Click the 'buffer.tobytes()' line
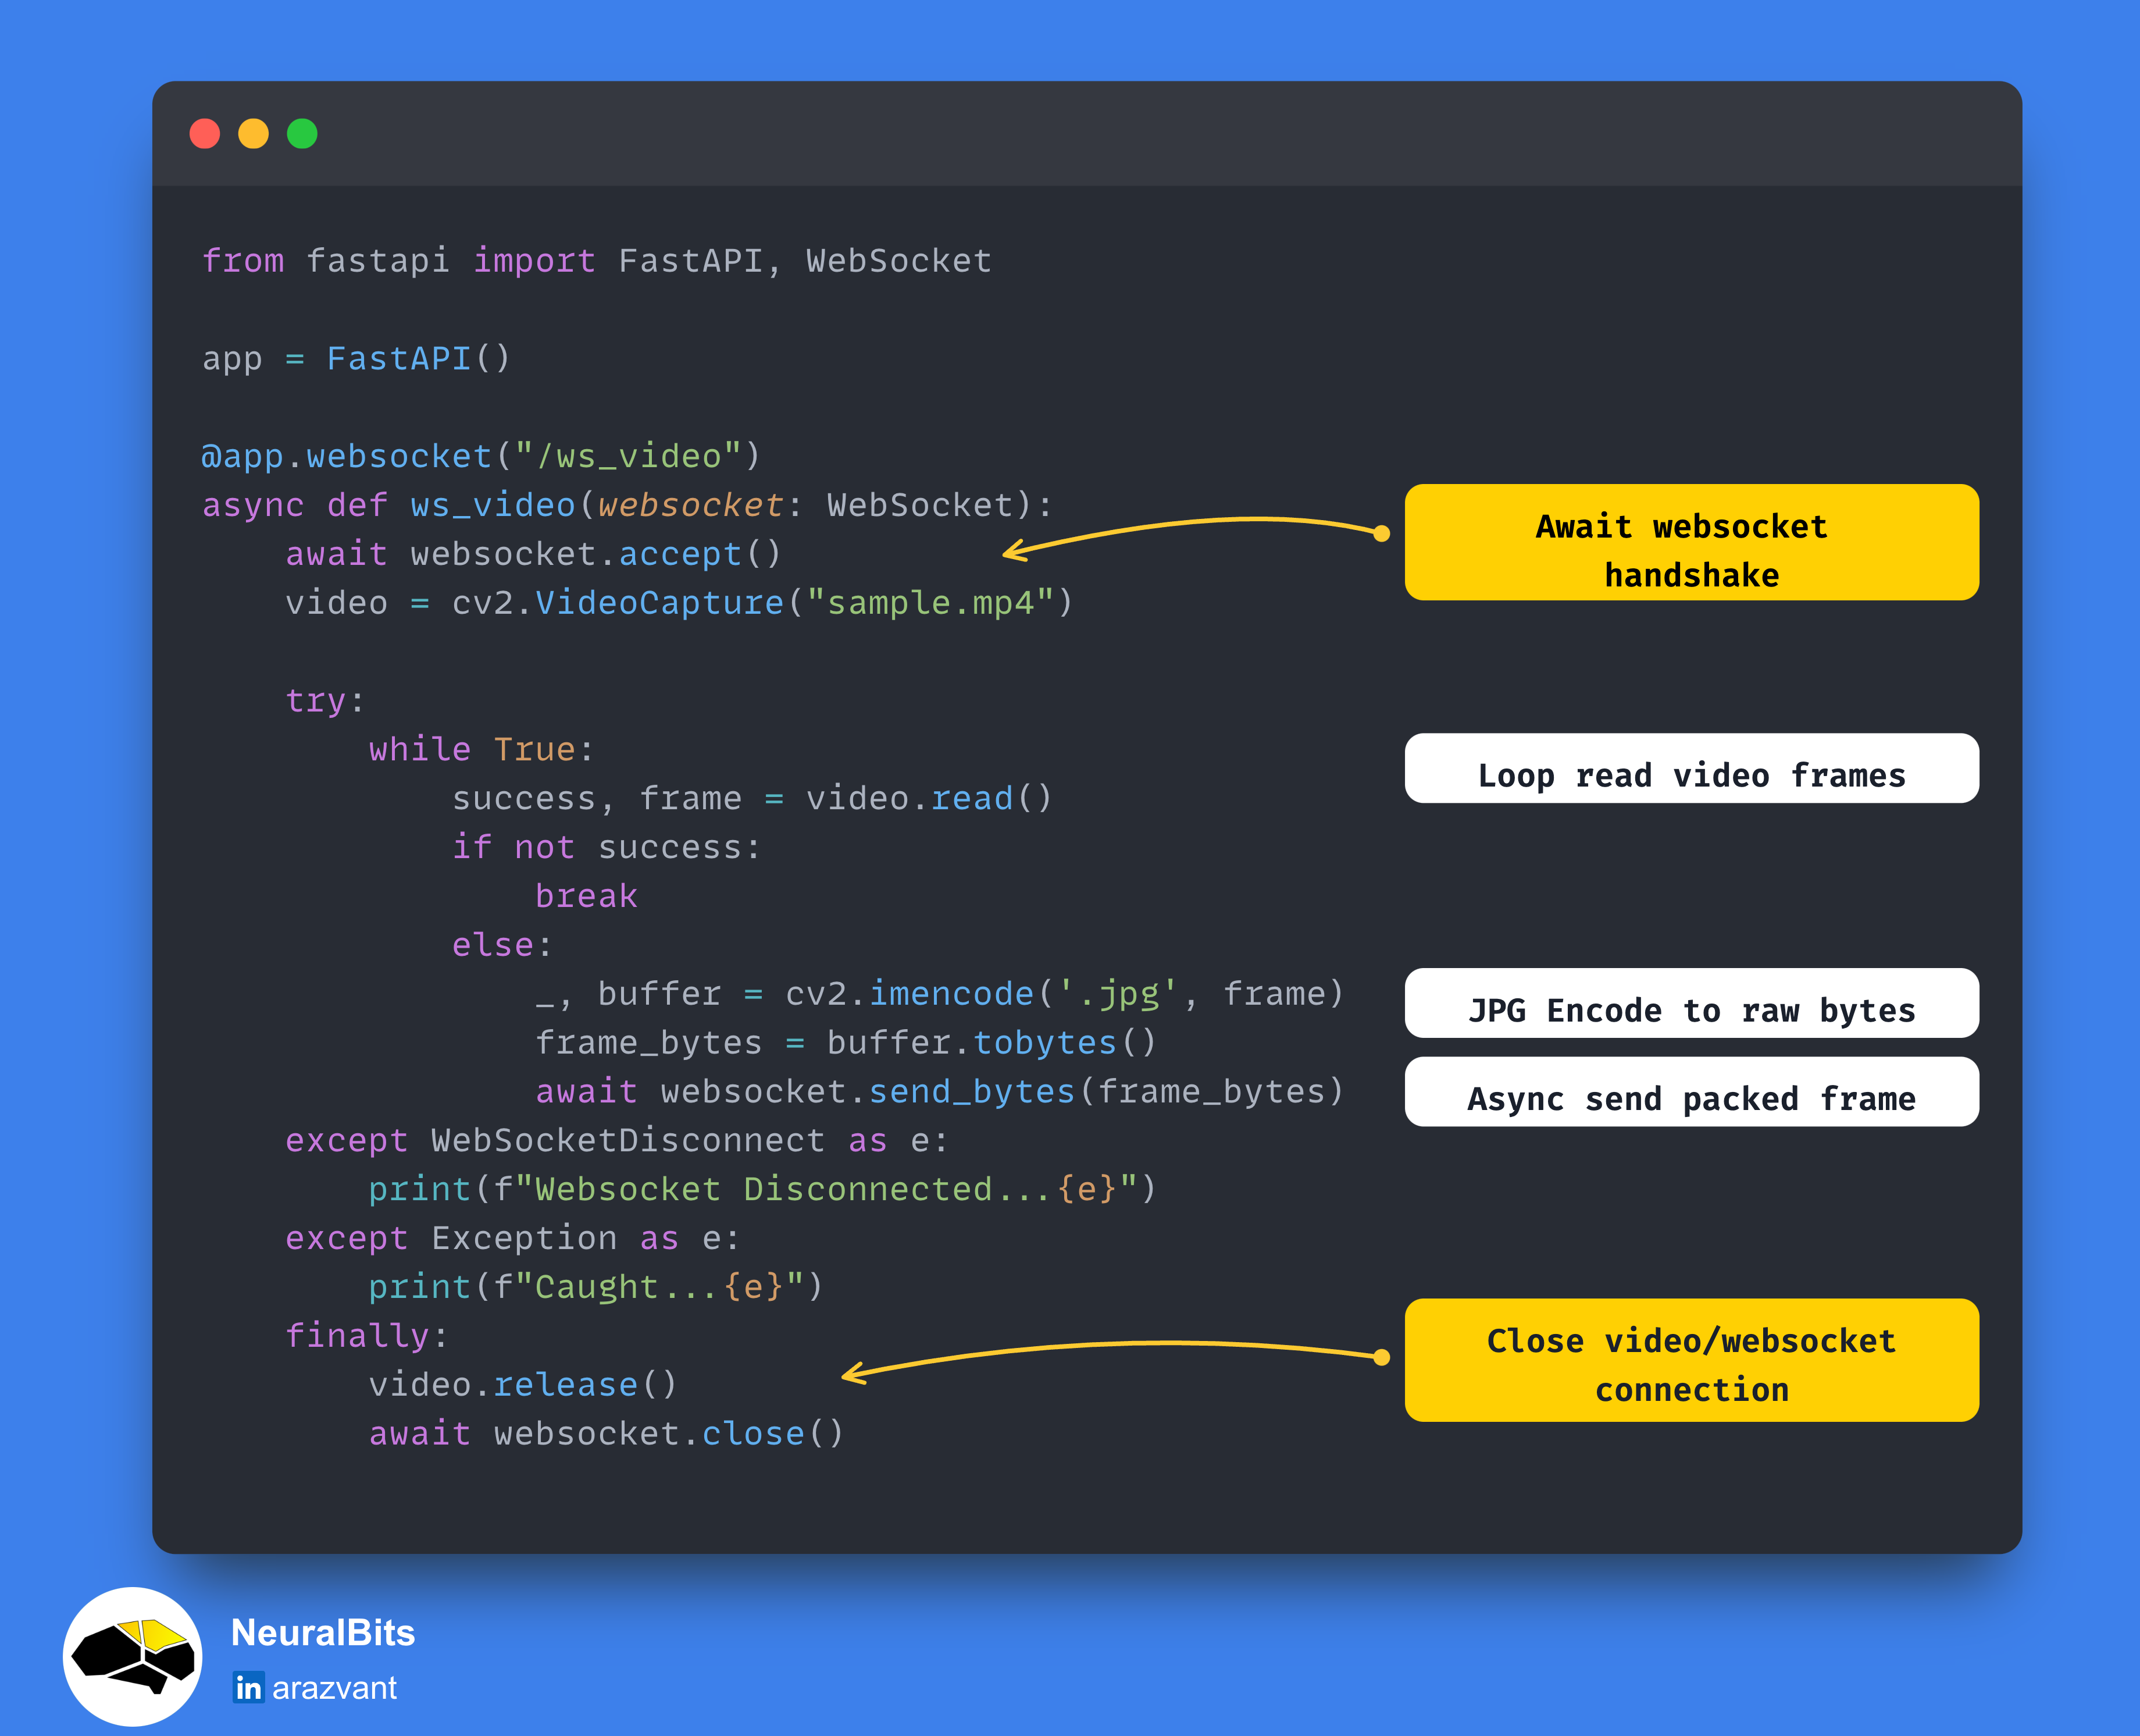 click(846, 1043)
